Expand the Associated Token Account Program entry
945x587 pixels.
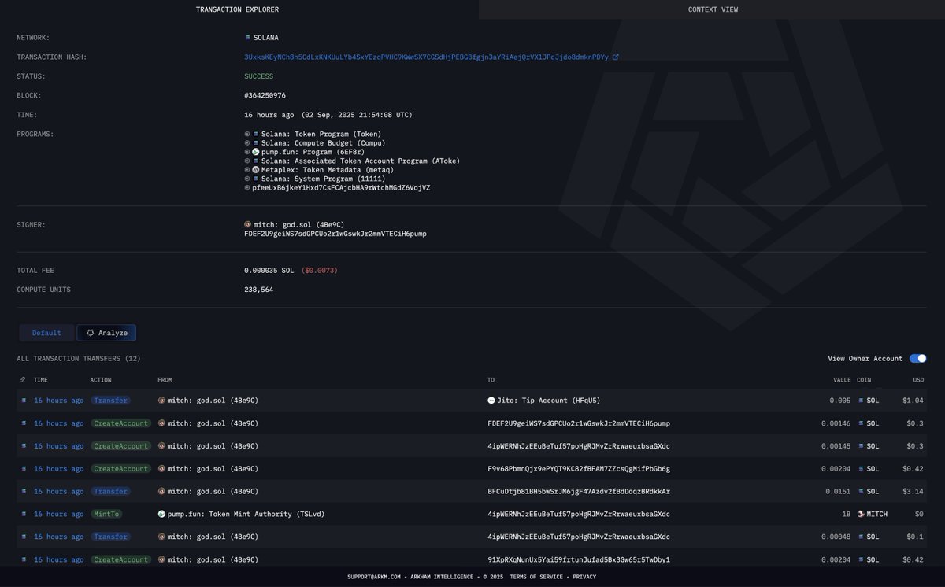tap(247, 161)
